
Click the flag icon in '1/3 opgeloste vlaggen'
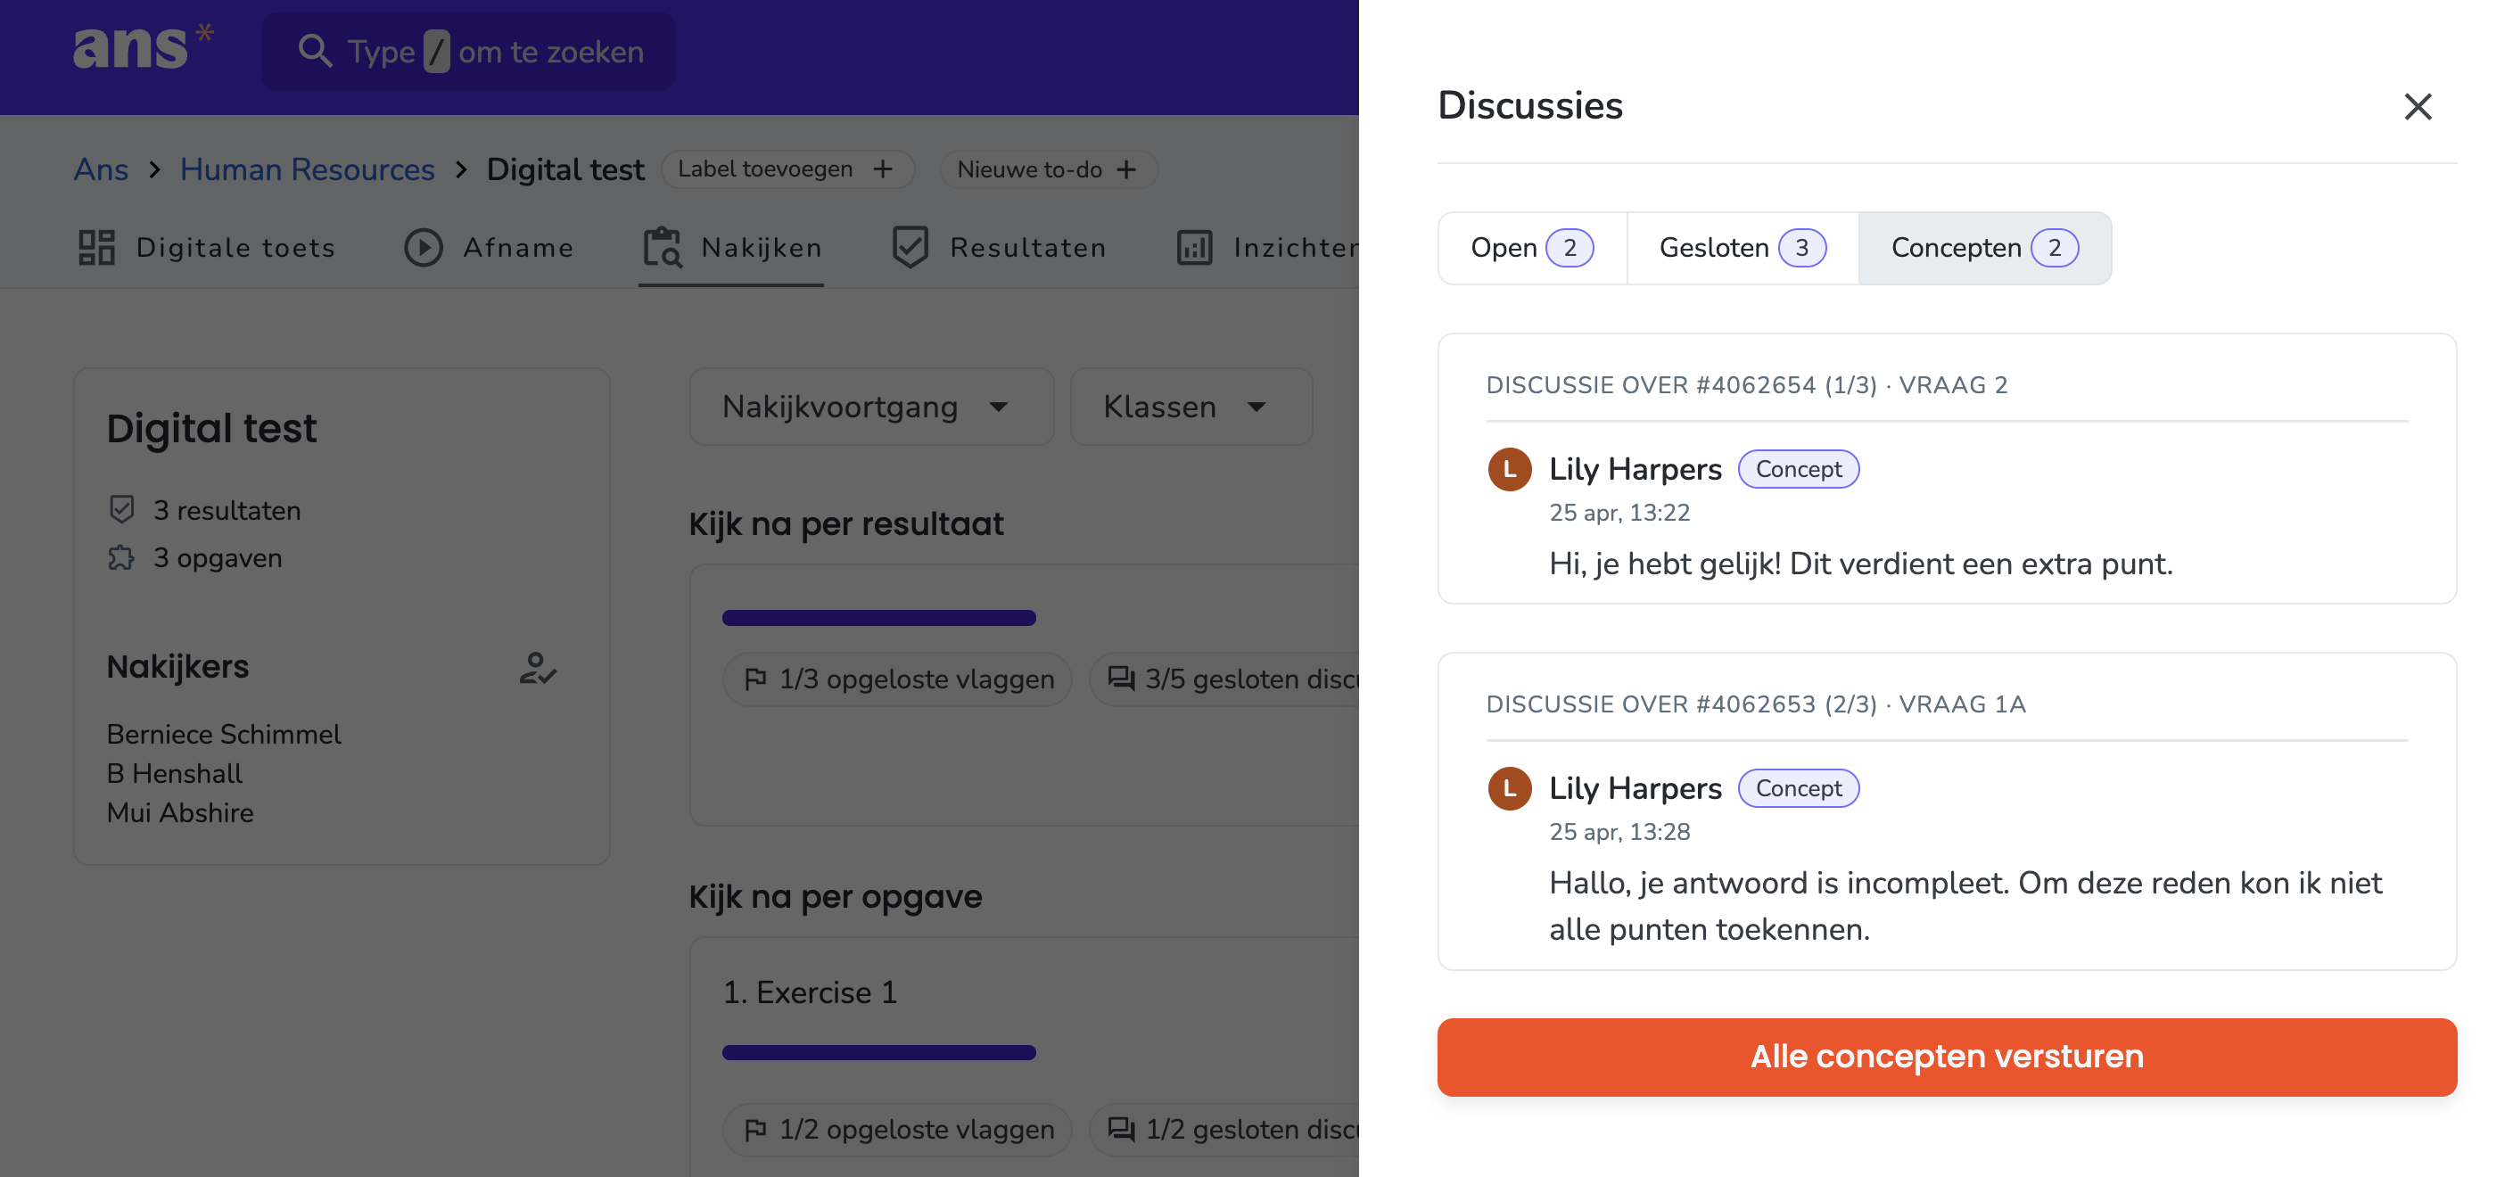755,679
